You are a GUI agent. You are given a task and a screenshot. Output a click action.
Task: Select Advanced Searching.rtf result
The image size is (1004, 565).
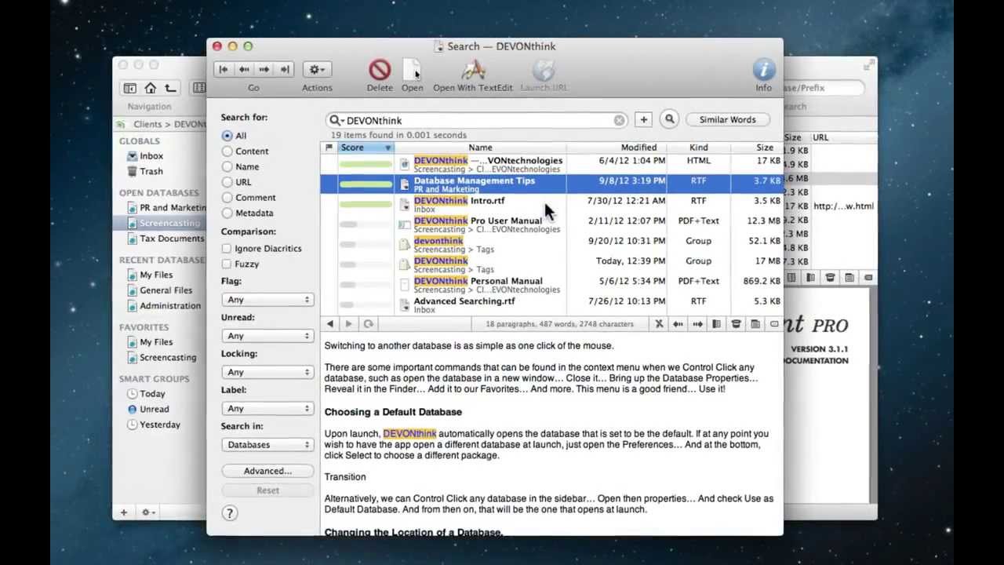tap(551, 305)
